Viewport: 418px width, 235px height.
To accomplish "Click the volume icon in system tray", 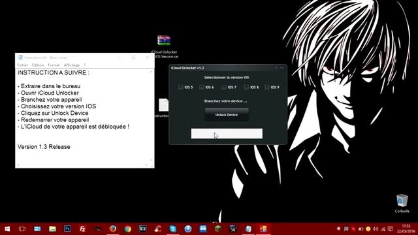I will (x=376, y=229).
